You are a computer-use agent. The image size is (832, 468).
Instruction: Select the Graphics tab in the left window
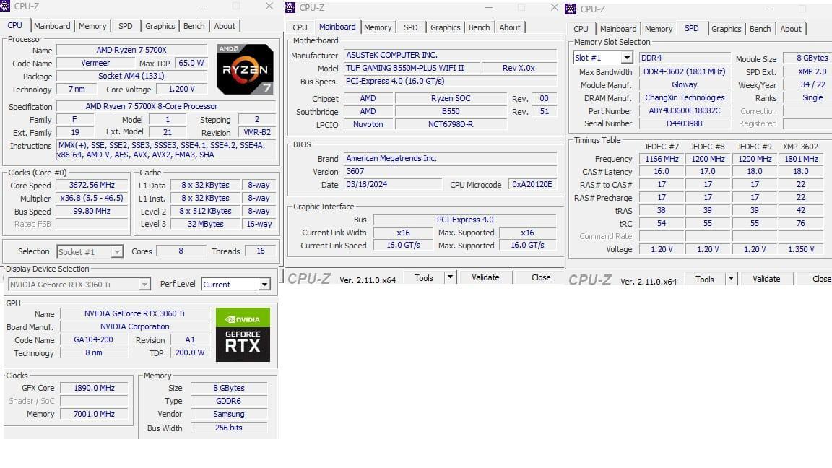(x=160, y=26)
